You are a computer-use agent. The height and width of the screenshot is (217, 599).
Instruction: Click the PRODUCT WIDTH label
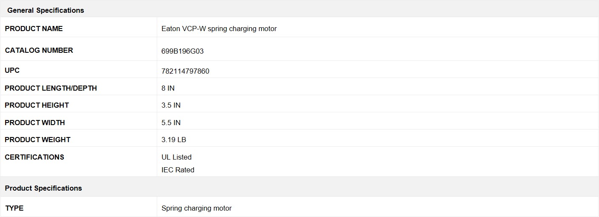tap(35, 123)
